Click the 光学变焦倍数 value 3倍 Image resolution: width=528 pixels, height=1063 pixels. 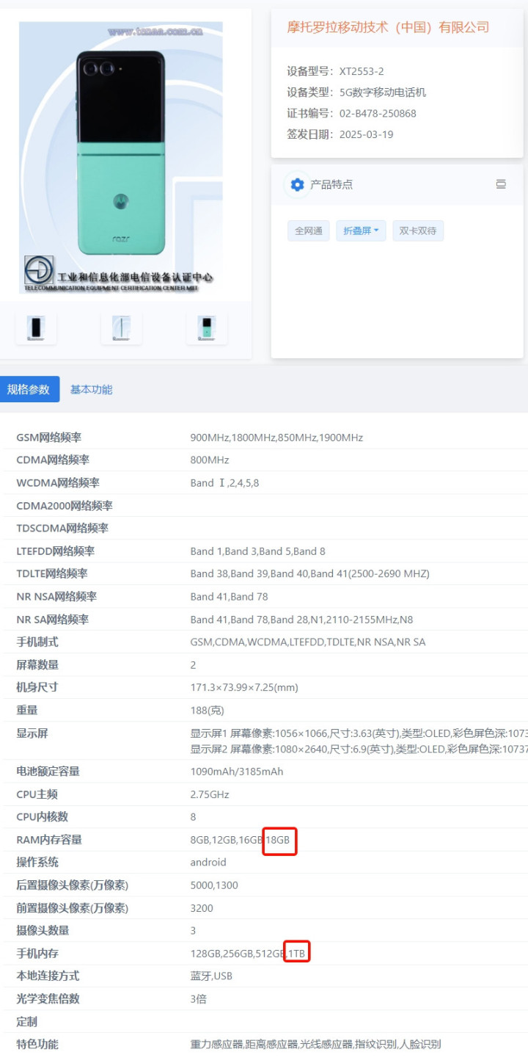point(199,999)
